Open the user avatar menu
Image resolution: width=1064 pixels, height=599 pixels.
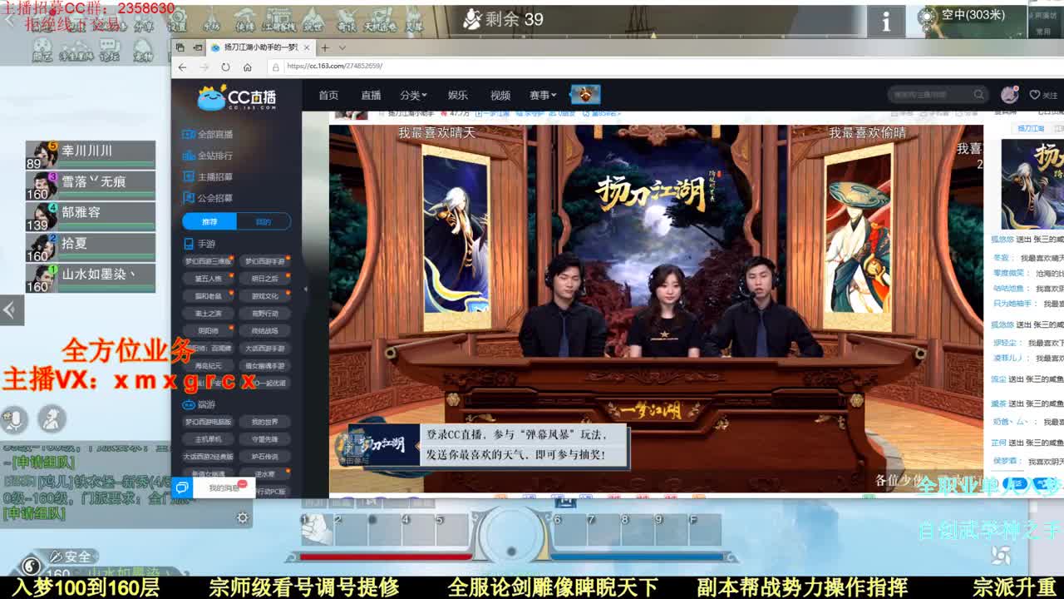click(1009, 94)
